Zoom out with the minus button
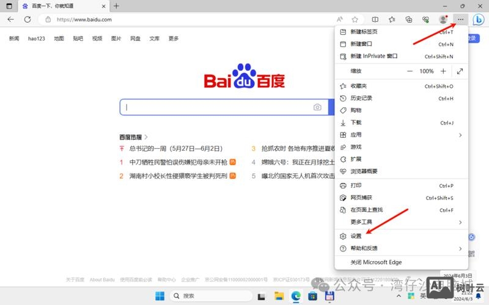This screenshot has height=305, width=489. 410,71
